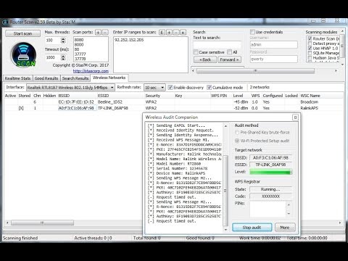
Task: Click scanning modules list scroll-up arrow
Action: (x=342, y=31)
